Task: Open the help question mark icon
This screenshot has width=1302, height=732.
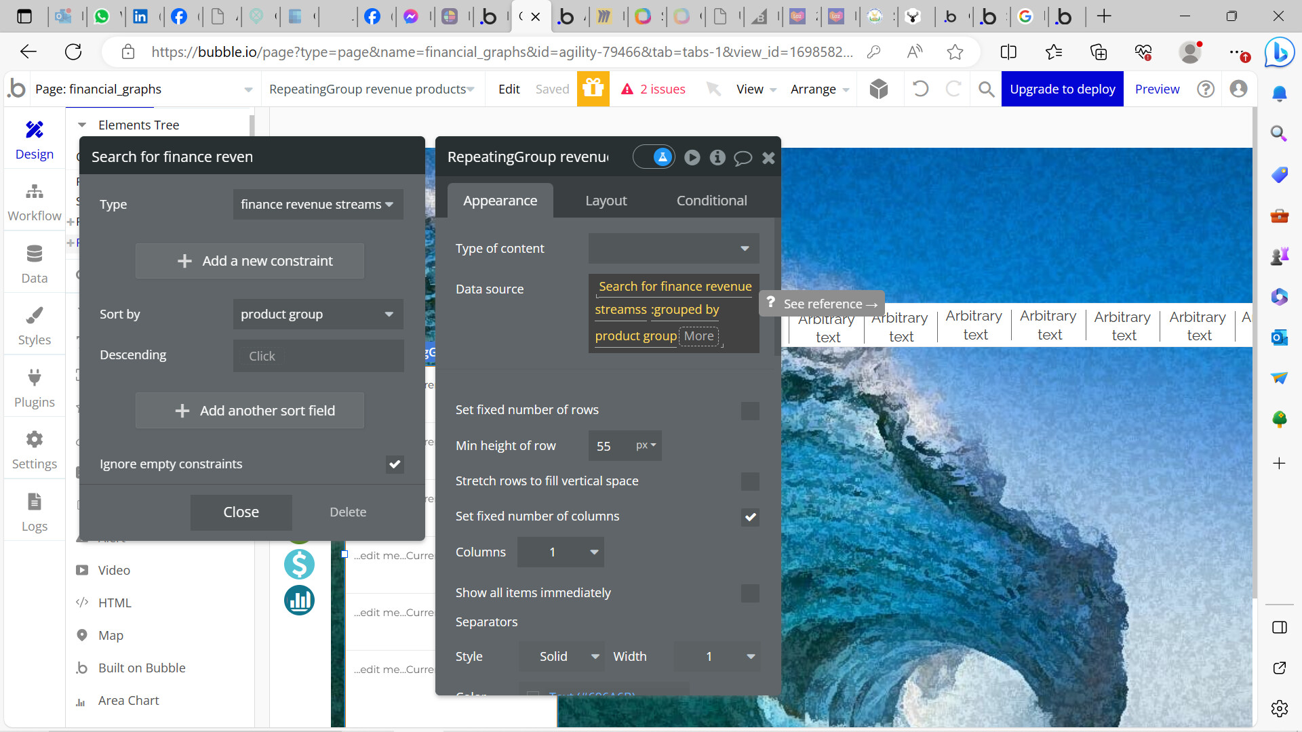Action: coord(1206,89)
